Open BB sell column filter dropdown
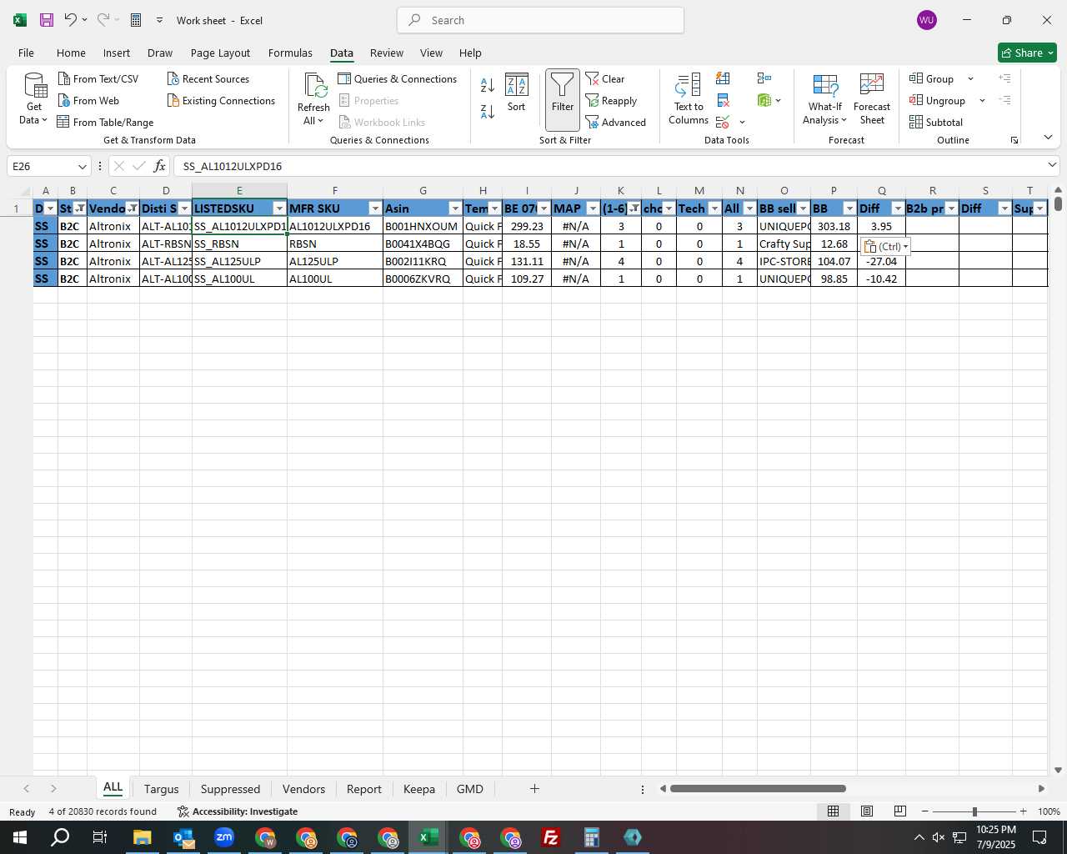Image resolution: width=1067 pixels, height=854 pixels. click(x=803, y=208)
